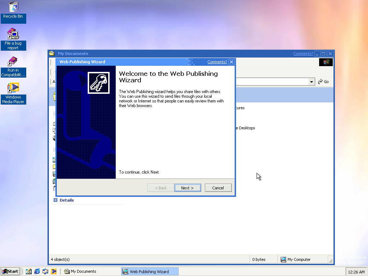Close the Web Publishing Wizard dialog
The image size is (368, 276).
[231, 62]
